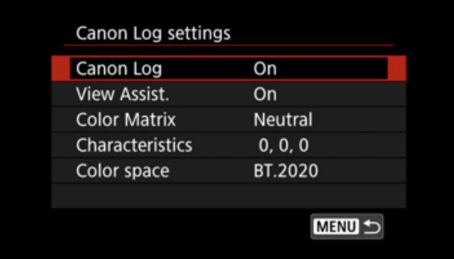Toggle the Canon Log On value

click(265, 69)
